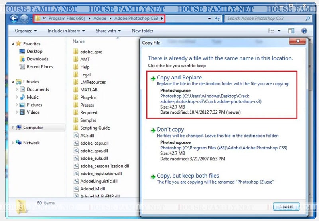Click the Name column header
The image size is (319, 221).
pyautogui.click(x=79, y=41)
